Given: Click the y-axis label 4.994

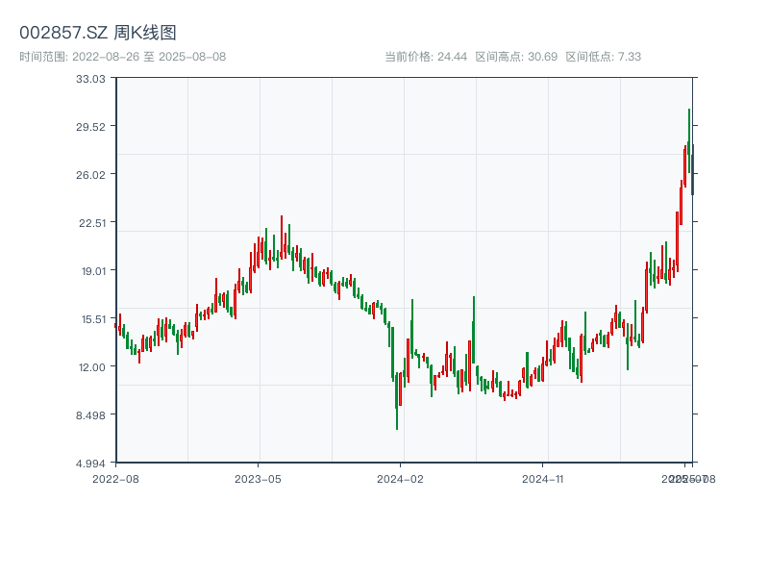Looking at the screenshot, I should [90, 464].
